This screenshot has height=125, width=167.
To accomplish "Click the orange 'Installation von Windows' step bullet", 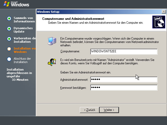I will click(x=9, y=49).
